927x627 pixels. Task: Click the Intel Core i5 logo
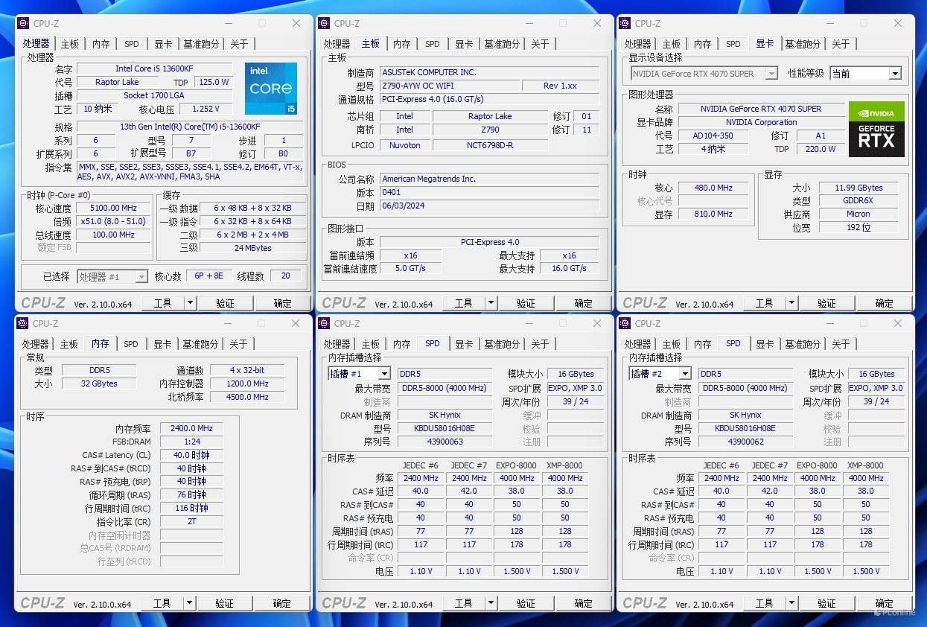(271, 89)
